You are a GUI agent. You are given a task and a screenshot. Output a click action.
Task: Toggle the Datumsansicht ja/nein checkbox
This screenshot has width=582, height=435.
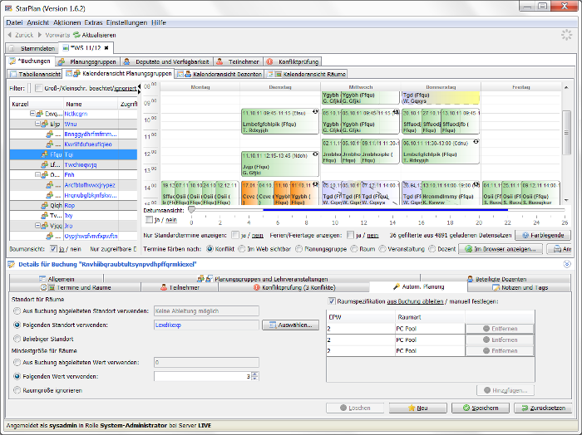coord(149,220)
